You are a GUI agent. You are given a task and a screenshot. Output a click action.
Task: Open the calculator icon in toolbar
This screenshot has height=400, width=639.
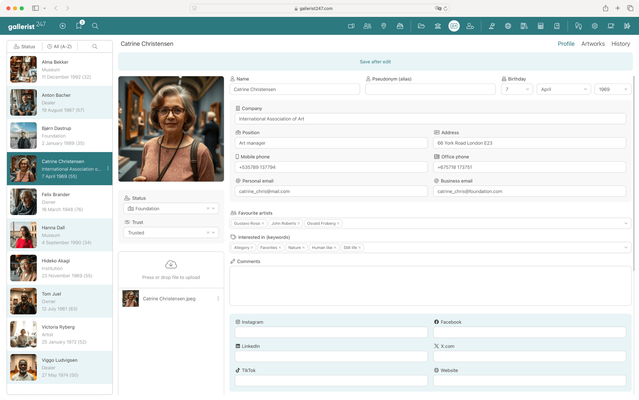(x=540, y=26)
